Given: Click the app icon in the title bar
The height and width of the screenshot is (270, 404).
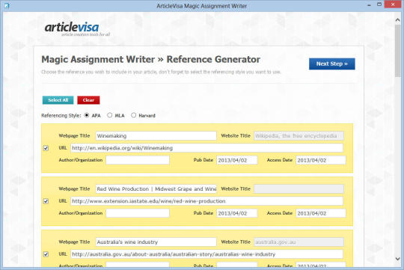Looking at the screenshot, I should click(7, 5).
